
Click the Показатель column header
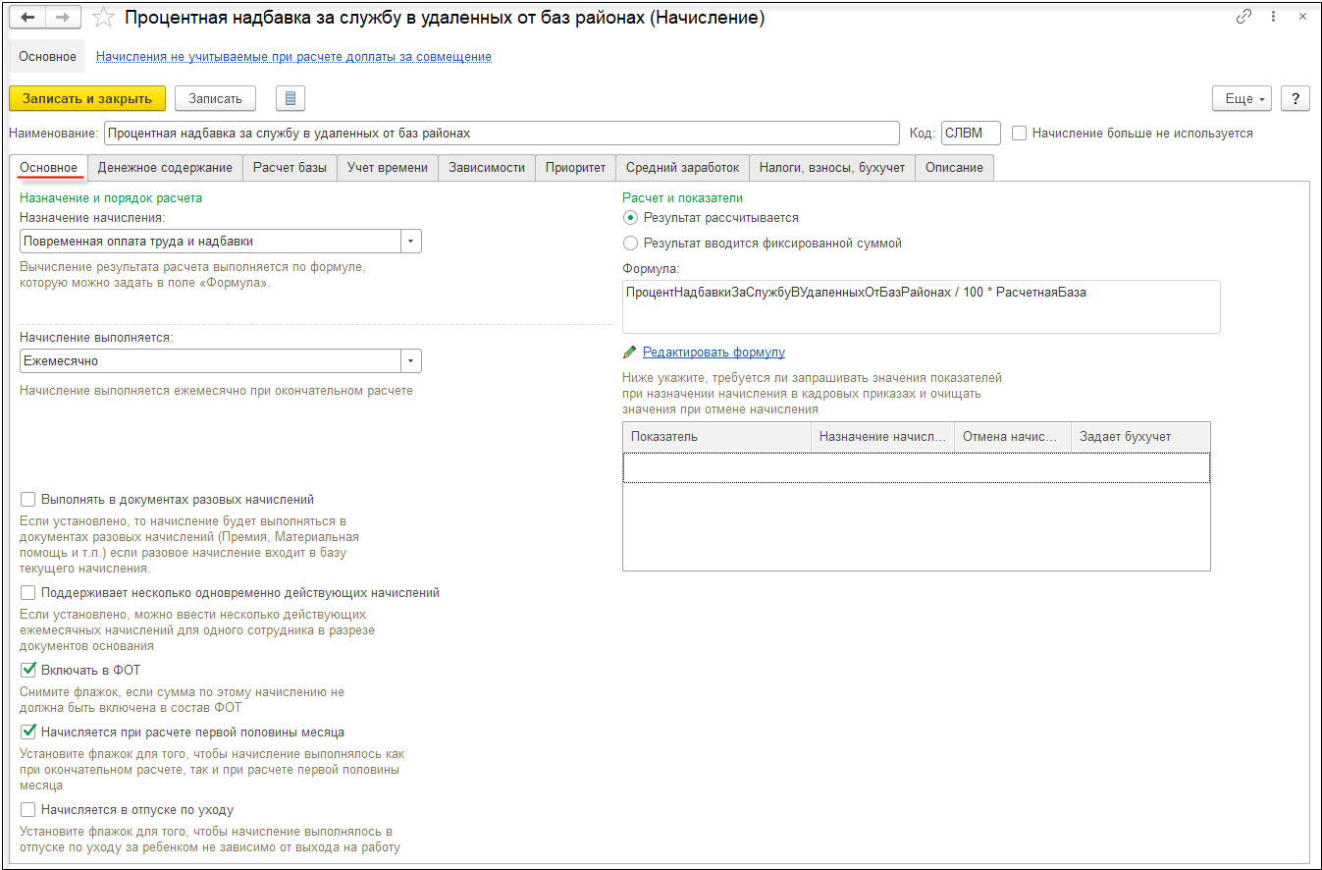point(716,436)
